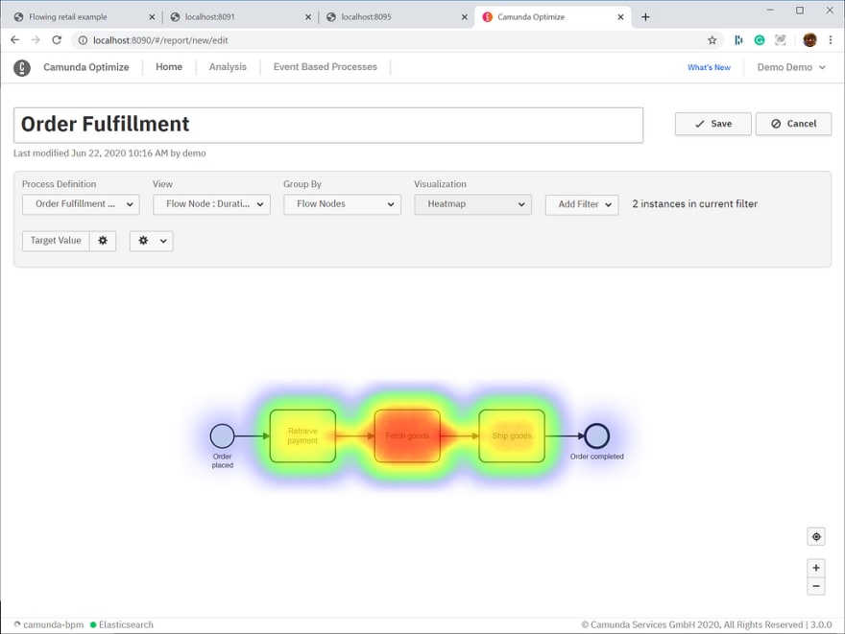Viewport: 845px width, 634px height.
Task: Close the Flowing retail example tab
Action: coord(152,17)
